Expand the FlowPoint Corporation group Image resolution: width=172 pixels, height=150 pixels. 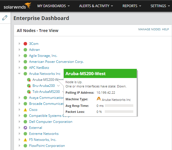tap(19, 146)
